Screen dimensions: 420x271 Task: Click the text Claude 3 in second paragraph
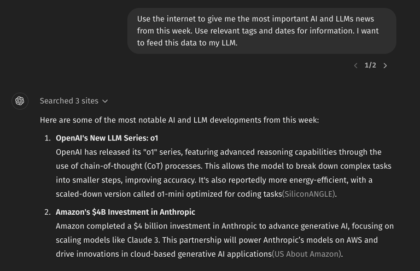[x=143, y=240]
